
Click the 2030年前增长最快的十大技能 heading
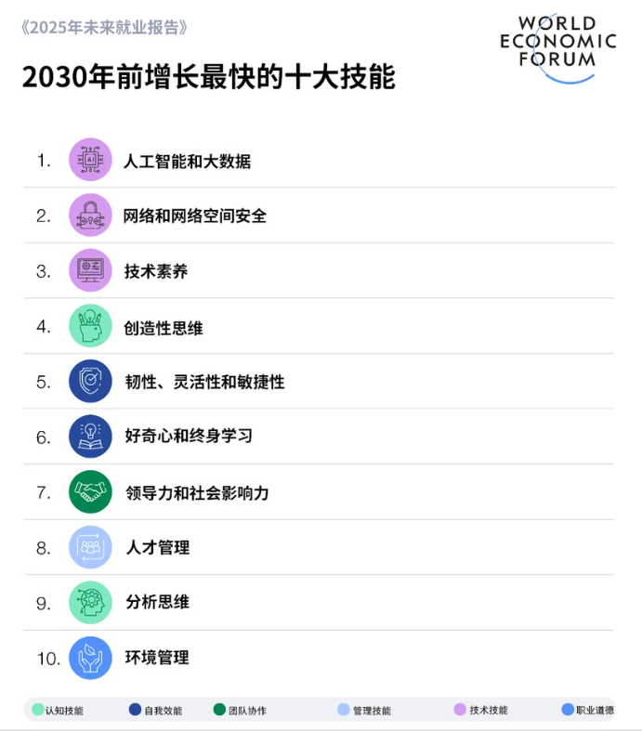[208, 76]
